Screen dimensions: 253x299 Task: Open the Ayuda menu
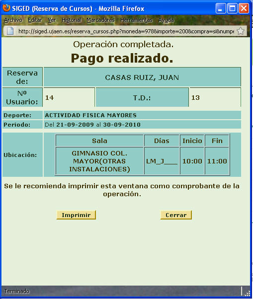pyautogui.click(x=166, y=20)
